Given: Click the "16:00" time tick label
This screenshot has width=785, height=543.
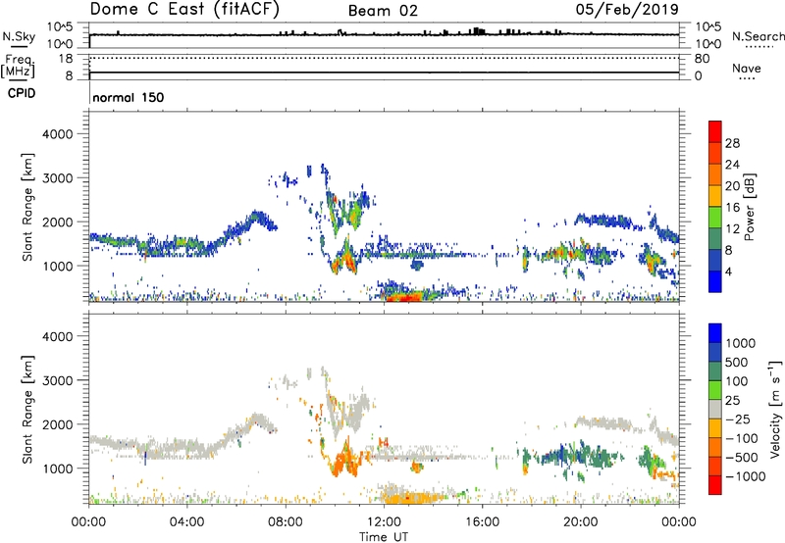Looking at the screenshot, I should [x=482, y=522].
